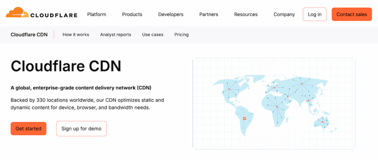Go to Analyst reports section
The height and width of the screenshot is (160, 378).
click(116, 35)
